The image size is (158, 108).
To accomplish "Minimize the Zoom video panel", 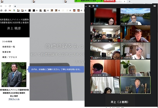I will click(86, 6).
